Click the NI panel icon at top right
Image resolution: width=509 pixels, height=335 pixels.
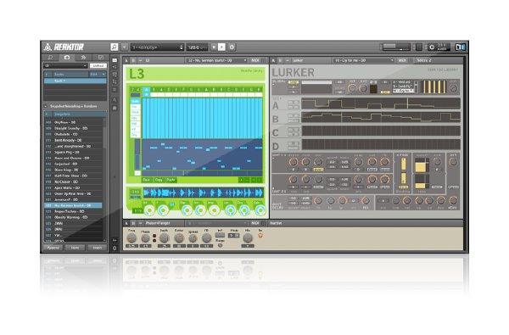460,47
